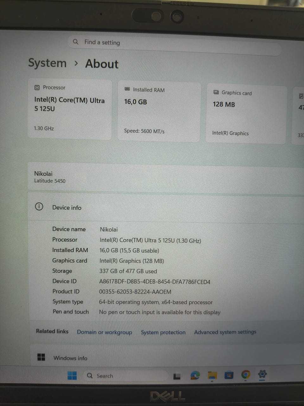
Task: Click the Graphics card monitor icon
Action: click(216, 92)
